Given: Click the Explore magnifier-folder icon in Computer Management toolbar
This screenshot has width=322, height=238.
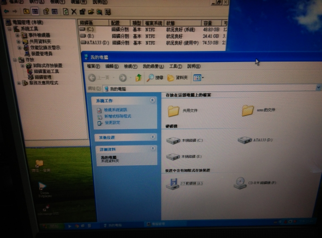Looking at the screenshot, I should [x=99, y=12].
